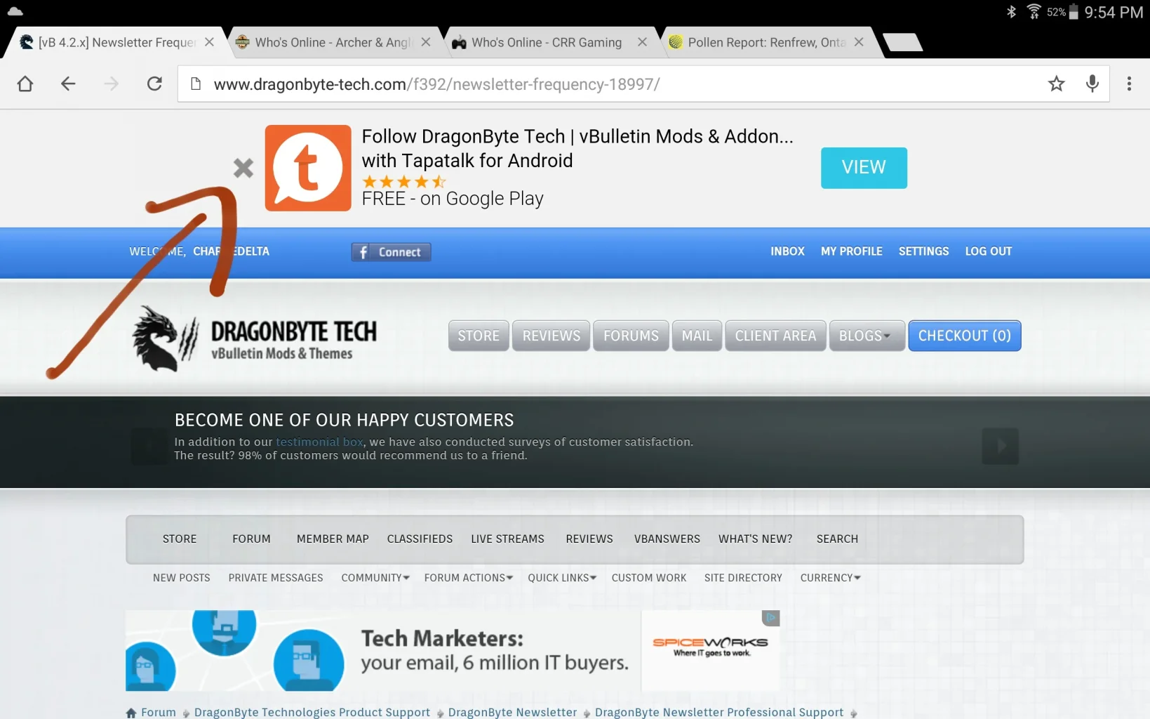Open the browser three-dot menu
The width and height of the screenshot is (1150, 719).
click(x=1129, y=84)
